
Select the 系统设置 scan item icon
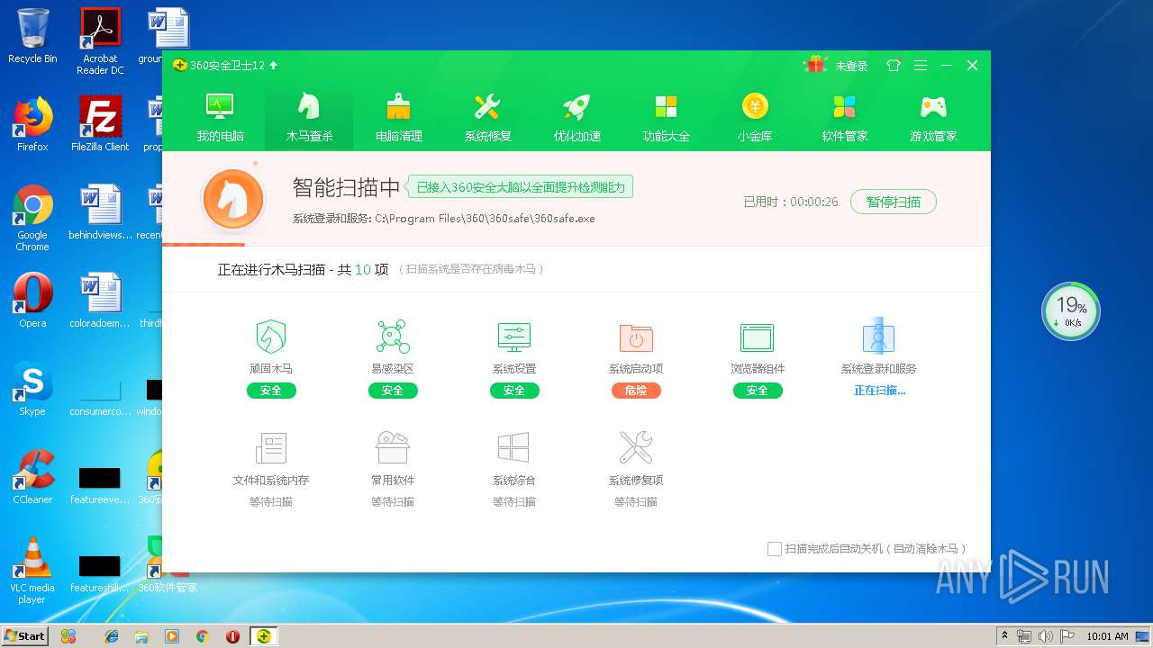point(514,337)
